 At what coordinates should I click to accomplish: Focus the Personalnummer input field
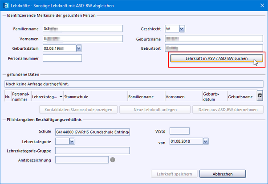tap(62, 58)
